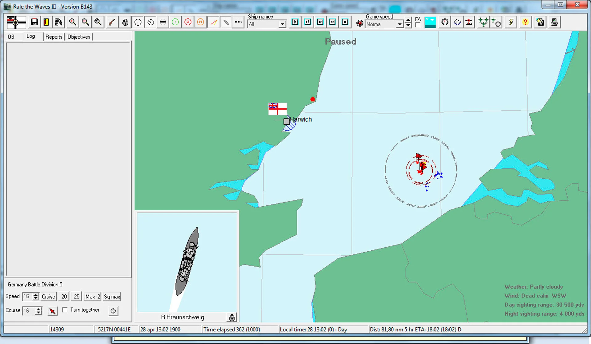
Task: Click the Course value field
Action: [29, 310]
